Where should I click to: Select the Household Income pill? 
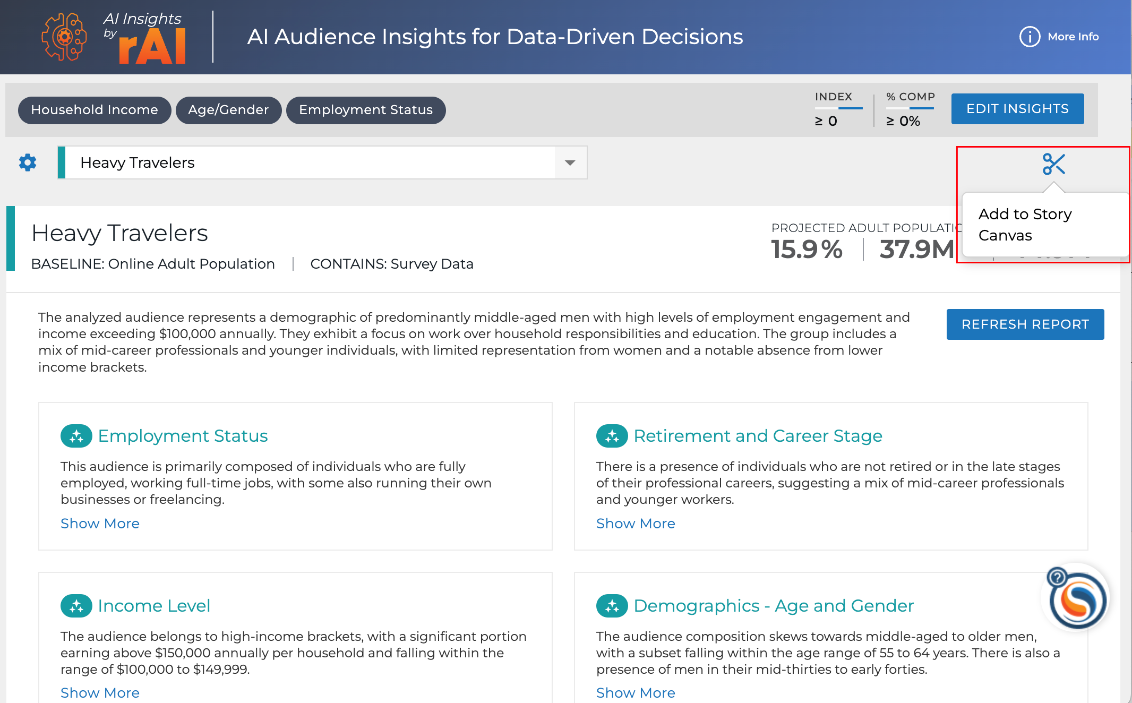click(95, 110)
